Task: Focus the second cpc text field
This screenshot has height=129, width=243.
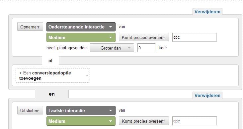Action: coord(194,121)
